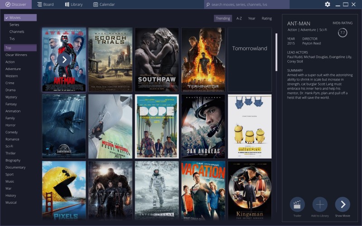Viewport: 362px width, 226px height.
Task: Click the Discover compass icon
Action: [x=8, y=5]
